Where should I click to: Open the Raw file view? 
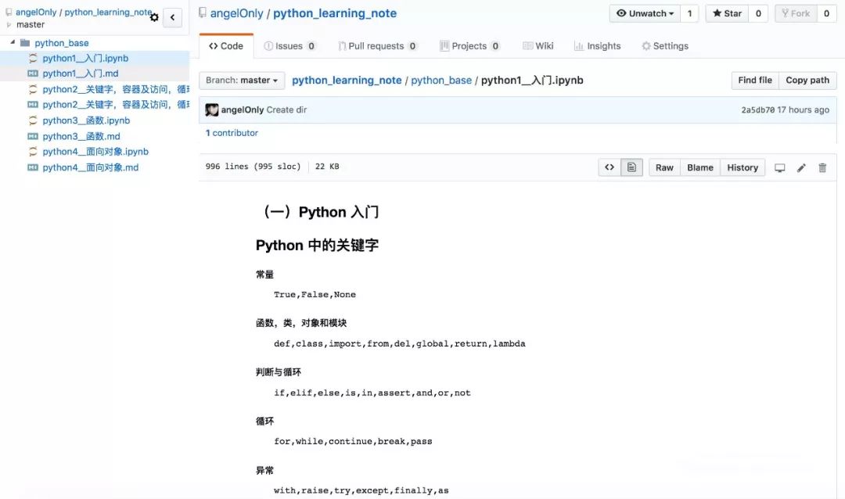(x=664, y=167)
